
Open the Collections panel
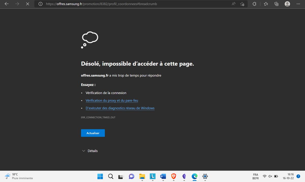pos(276,4)
